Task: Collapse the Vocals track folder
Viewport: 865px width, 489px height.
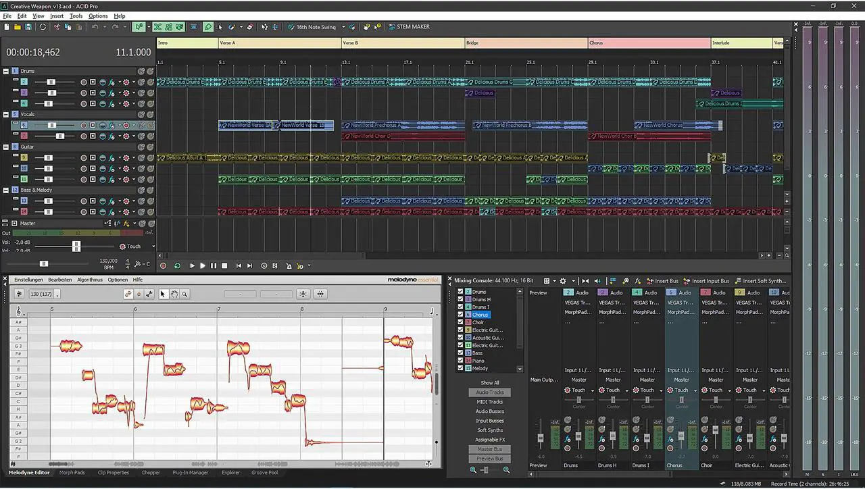Action: pos(6,114)
